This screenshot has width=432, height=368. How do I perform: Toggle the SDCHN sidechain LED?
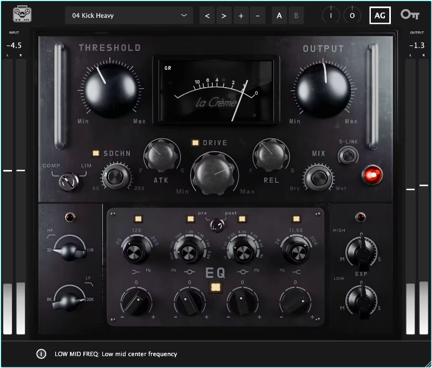pyautogui.click(x=96, y=153)
